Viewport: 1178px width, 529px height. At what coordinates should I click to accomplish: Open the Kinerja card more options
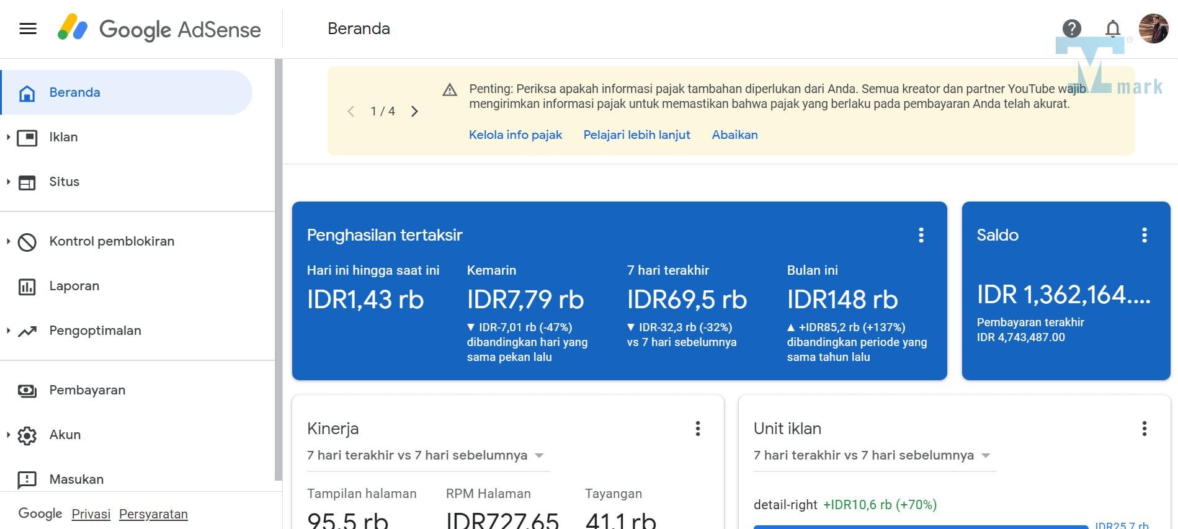(x=697, y=429)
